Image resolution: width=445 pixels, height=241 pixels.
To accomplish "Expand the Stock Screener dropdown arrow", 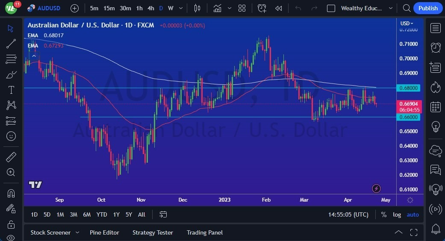I will coord(77,232).
